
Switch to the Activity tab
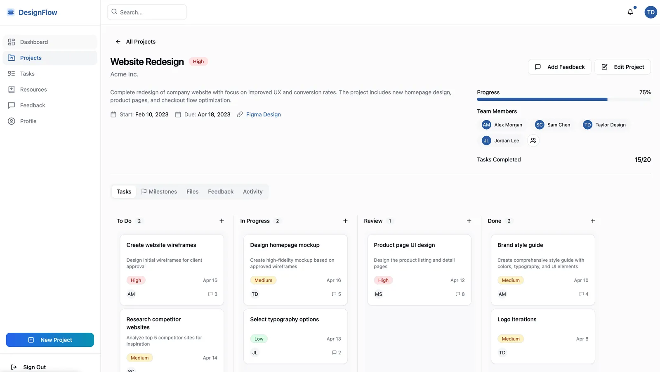[253, 192]
